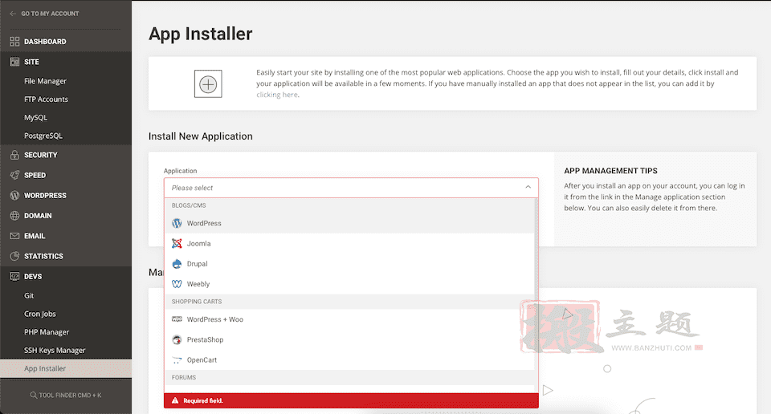Viewport: 771px width, 414px height.
Task: Click the back arrow beside Go To My Account
Action: (13, 14)
